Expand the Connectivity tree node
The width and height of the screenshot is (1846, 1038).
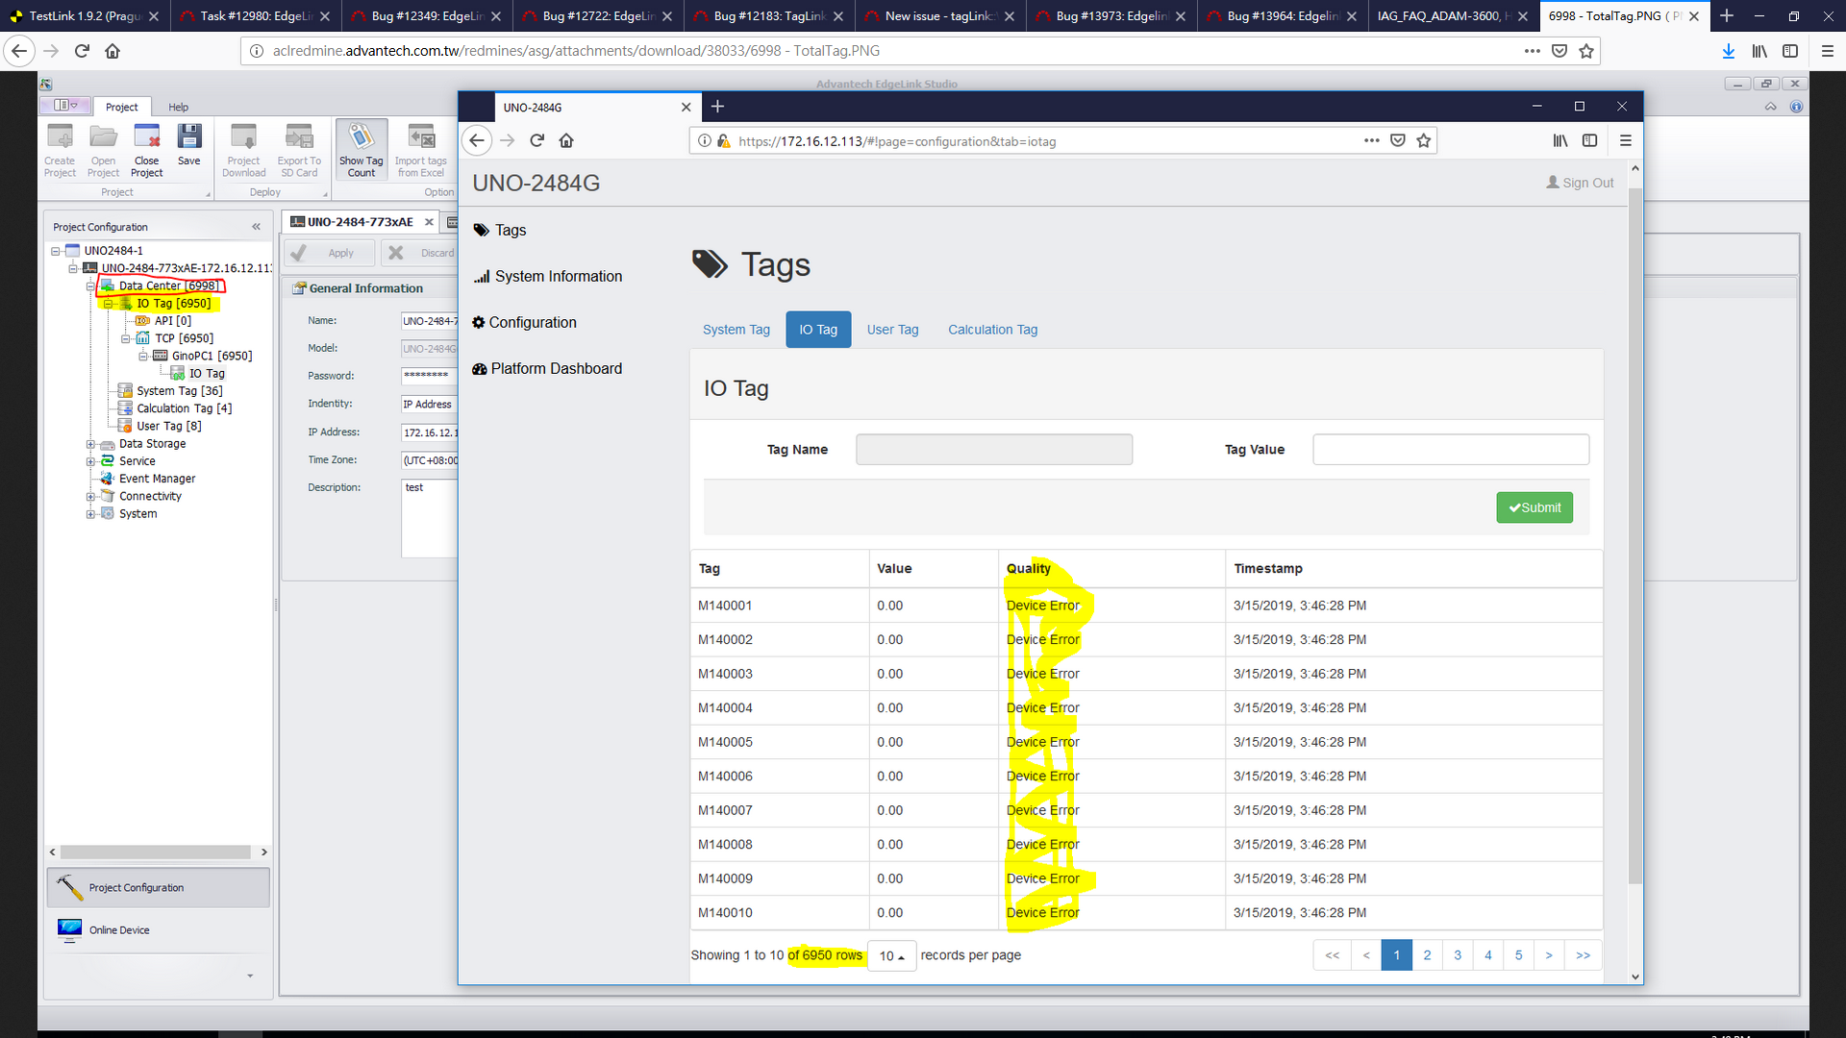(x=90, y=497)
